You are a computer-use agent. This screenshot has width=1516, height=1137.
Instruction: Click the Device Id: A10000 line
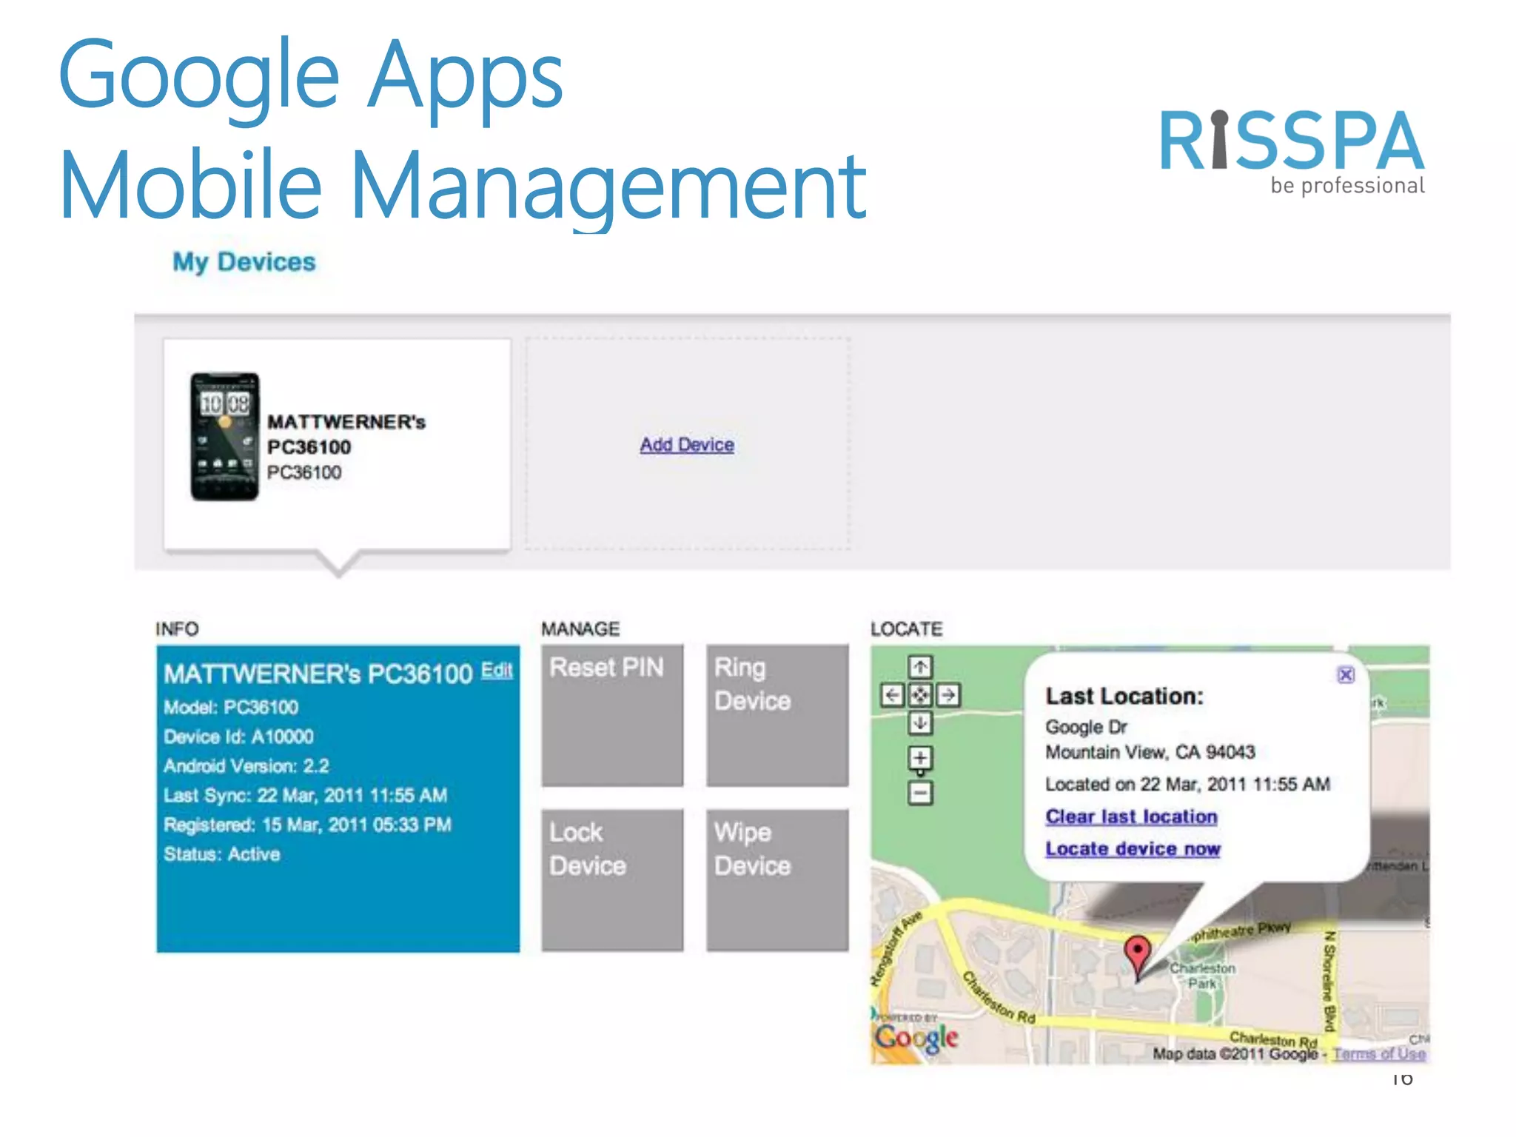click(238, 737)
